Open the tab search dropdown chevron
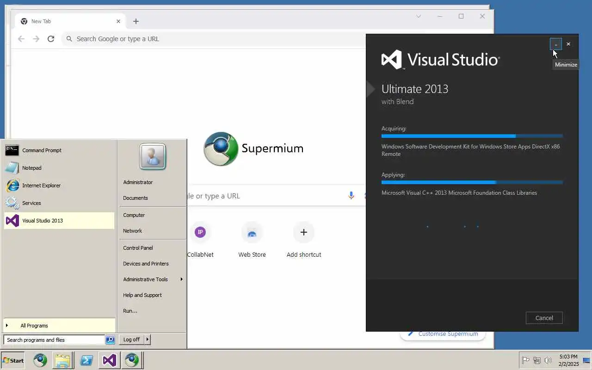Image resolution: width=592 pixels, height=370 pixels. click(419, 16)
